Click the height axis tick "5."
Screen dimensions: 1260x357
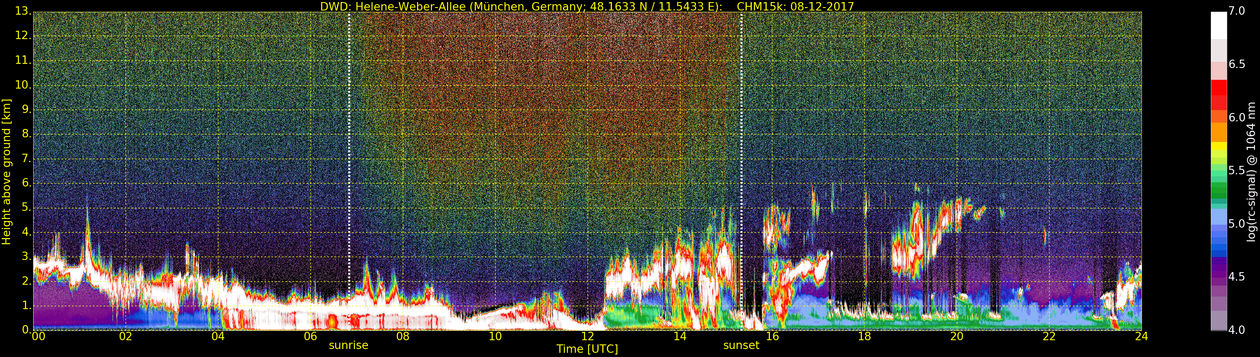point(26,208)
